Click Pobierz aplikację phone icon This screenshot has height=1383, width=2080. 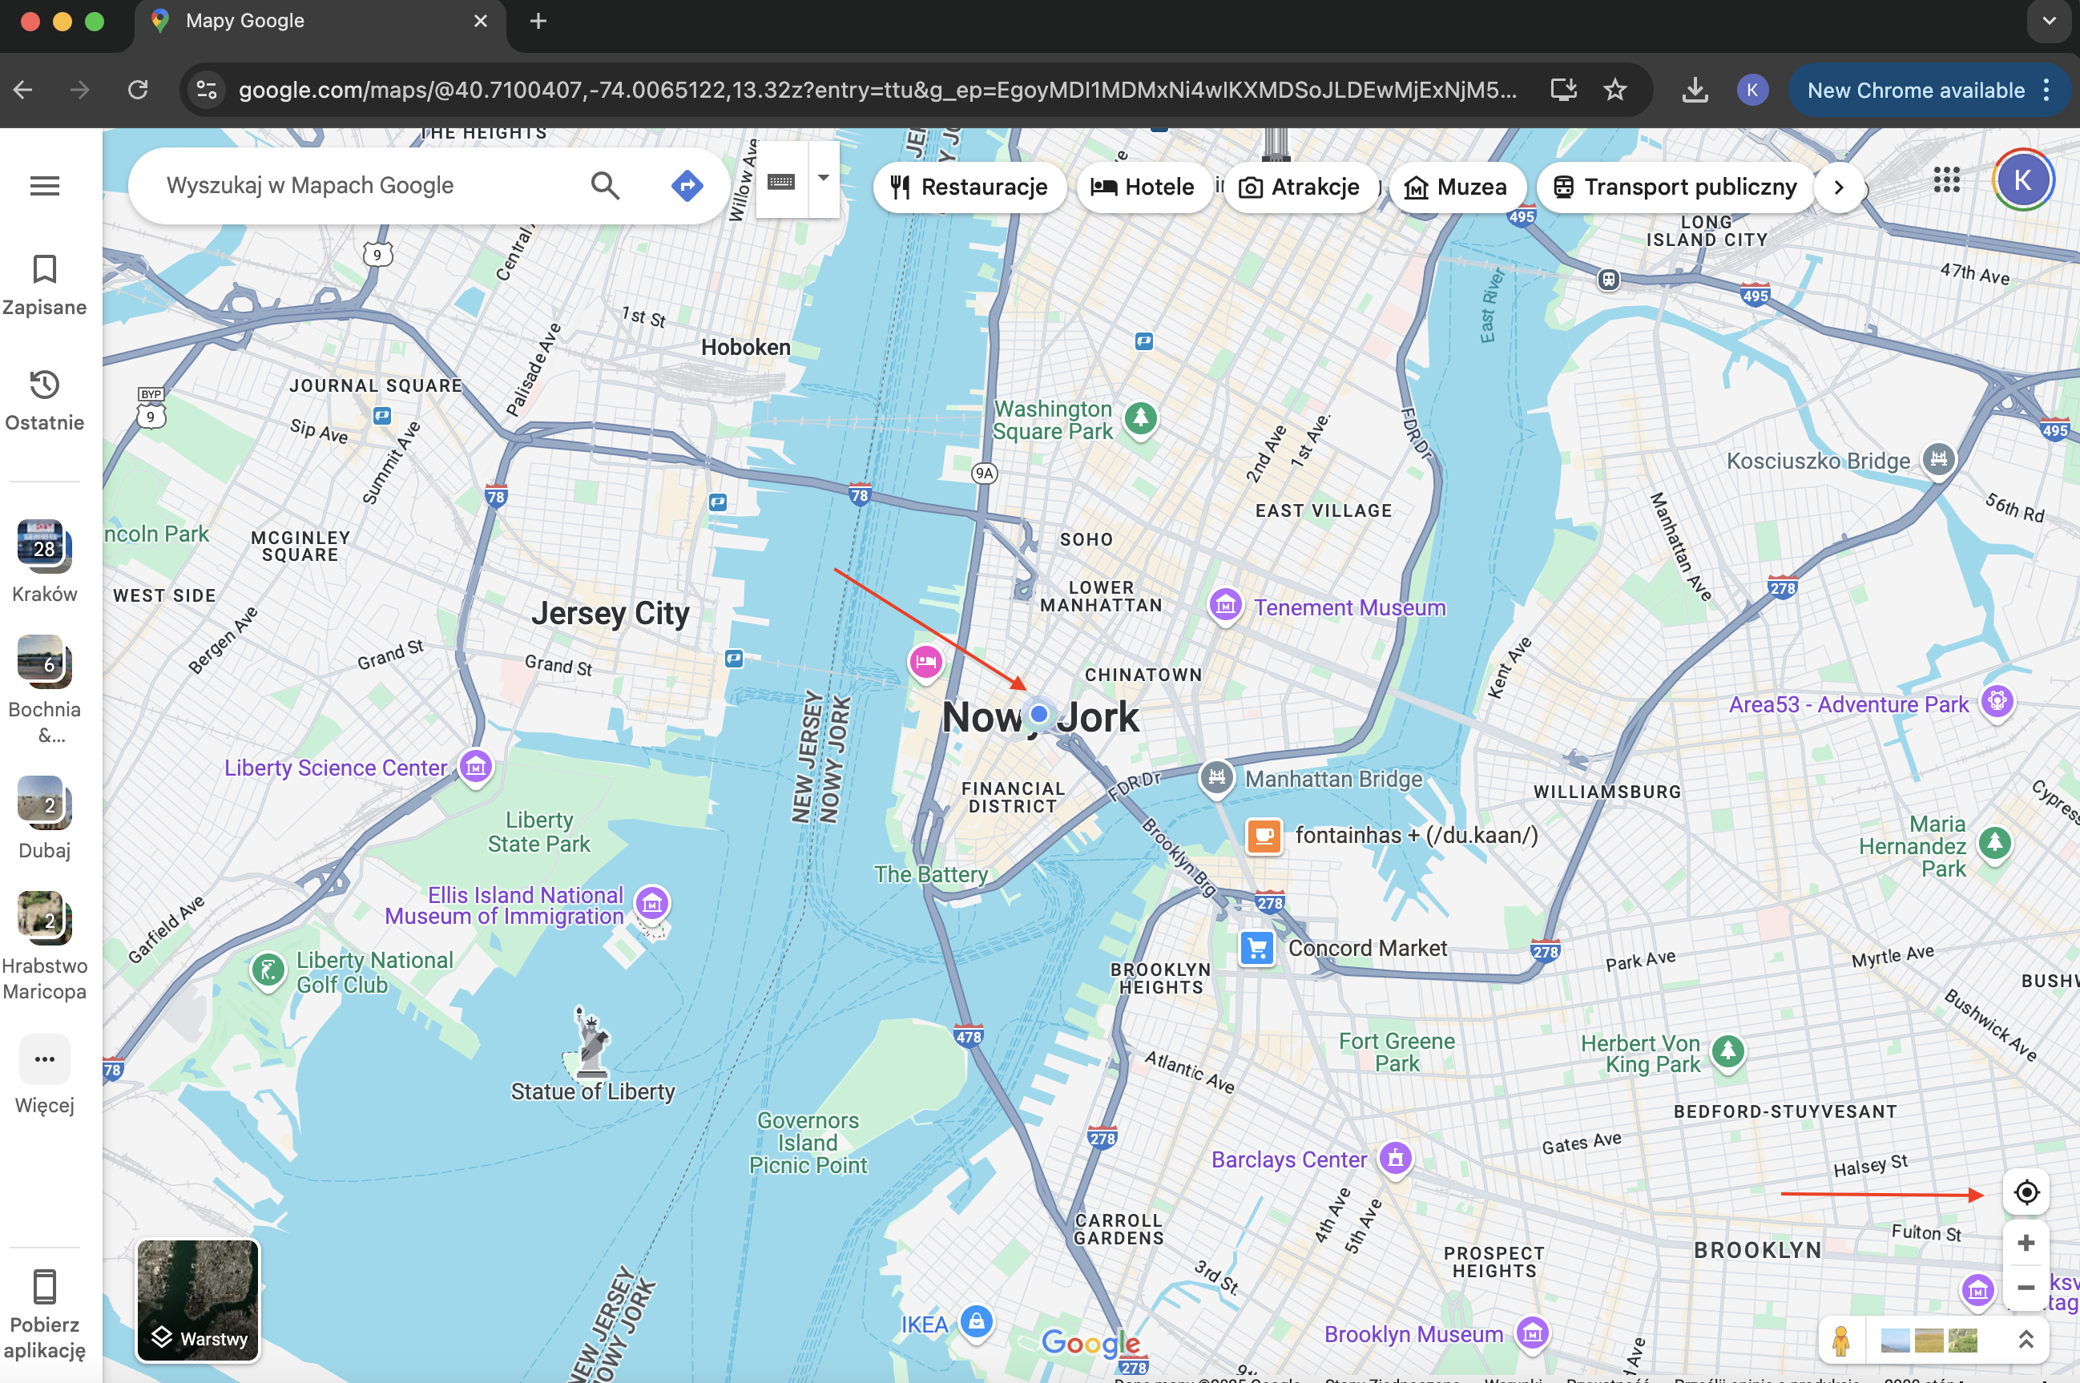(x=44, y=1287)
